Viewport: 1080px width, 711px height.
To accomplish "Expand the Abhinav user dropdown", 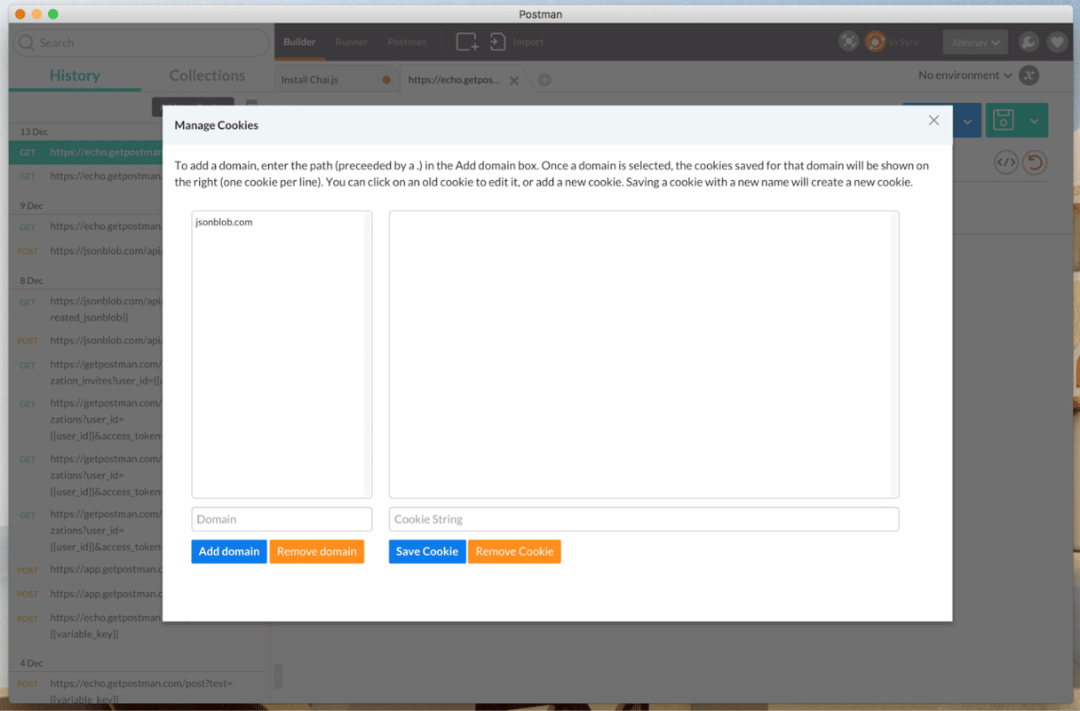I will click(x=975, y=43).
